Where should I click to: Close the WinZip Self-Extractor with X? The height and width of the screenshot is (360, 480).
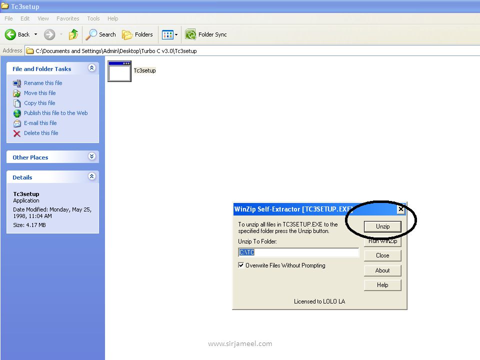[400, 209]
